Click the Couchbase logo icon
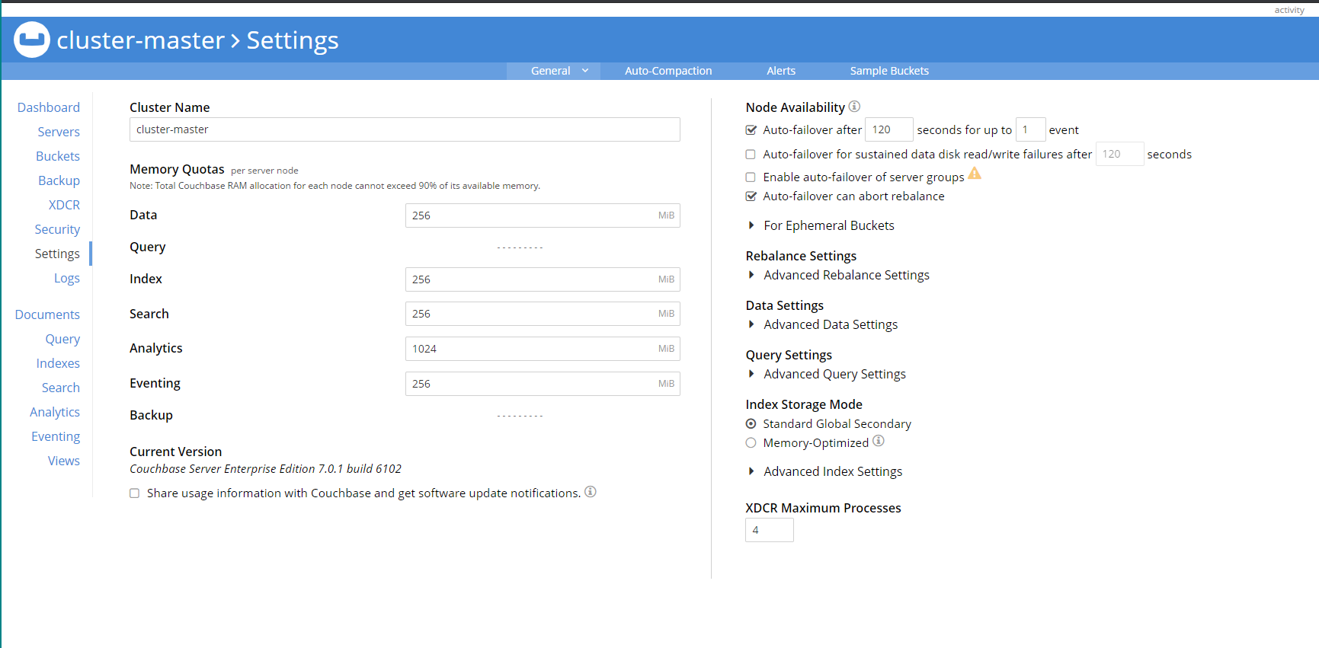The height and width of the screenshot is (648, 1319). [x=32, y=40]
